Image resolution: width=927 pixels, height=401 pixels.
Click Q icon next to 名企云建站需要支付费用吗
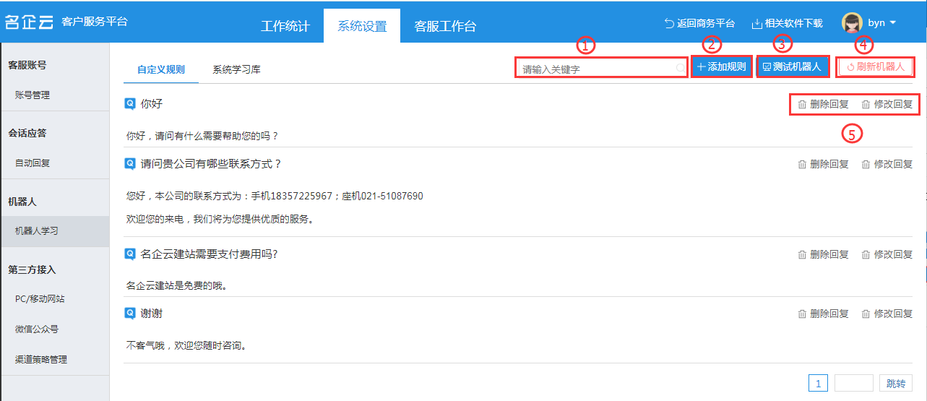point(130,254)
